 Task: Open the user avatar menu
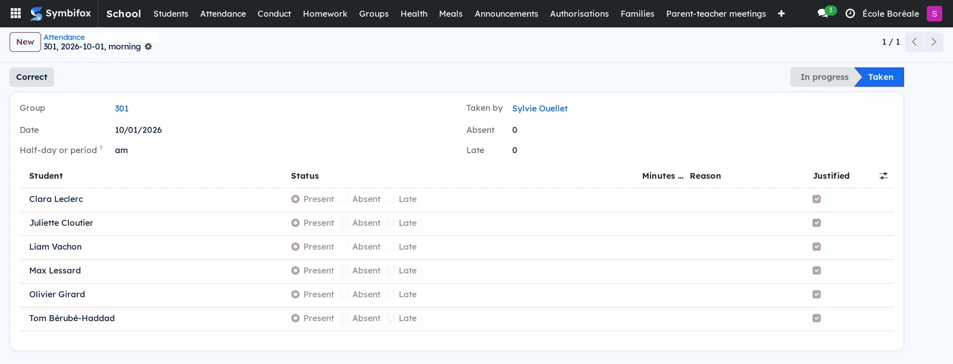pyautogui.click(x=935, y=13)
